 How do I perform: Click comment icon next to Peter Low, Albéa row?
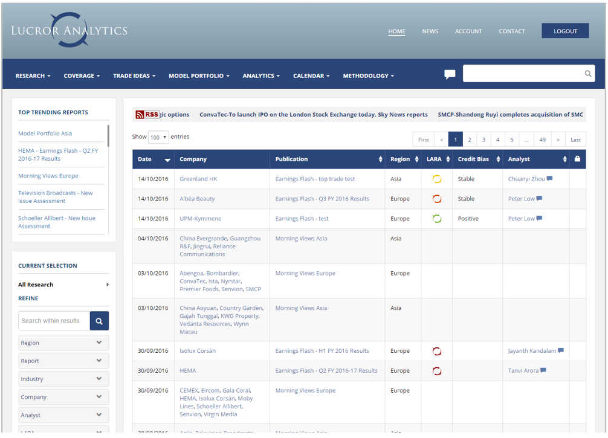[539, 198]
